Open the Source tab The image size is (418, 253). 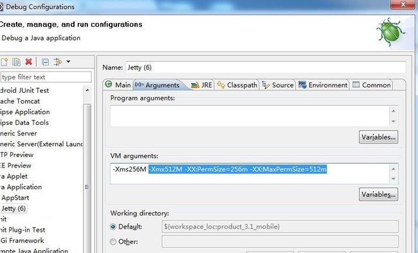[x=278, y=85]
